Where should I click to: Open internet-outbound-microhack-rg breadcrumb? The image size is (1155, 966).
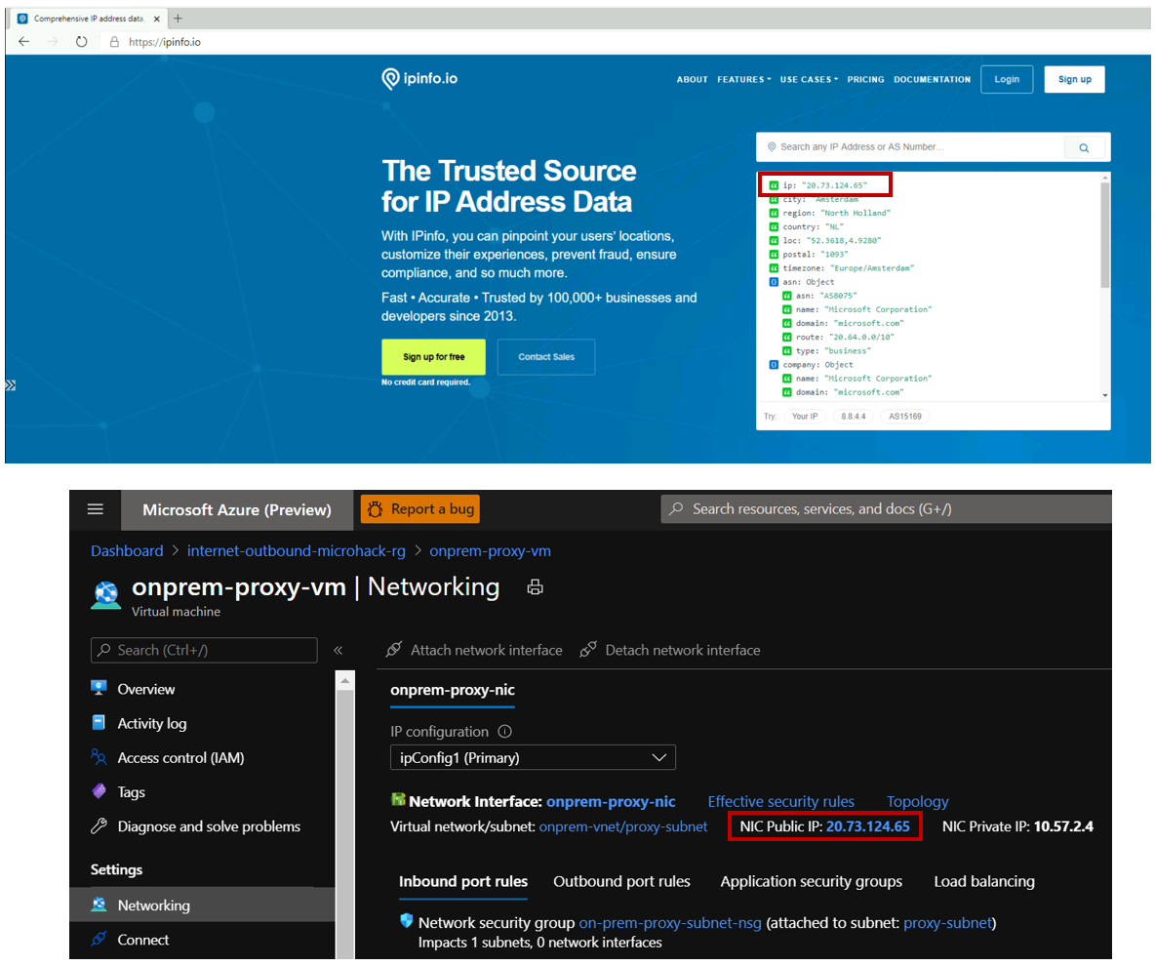point(297,551)
